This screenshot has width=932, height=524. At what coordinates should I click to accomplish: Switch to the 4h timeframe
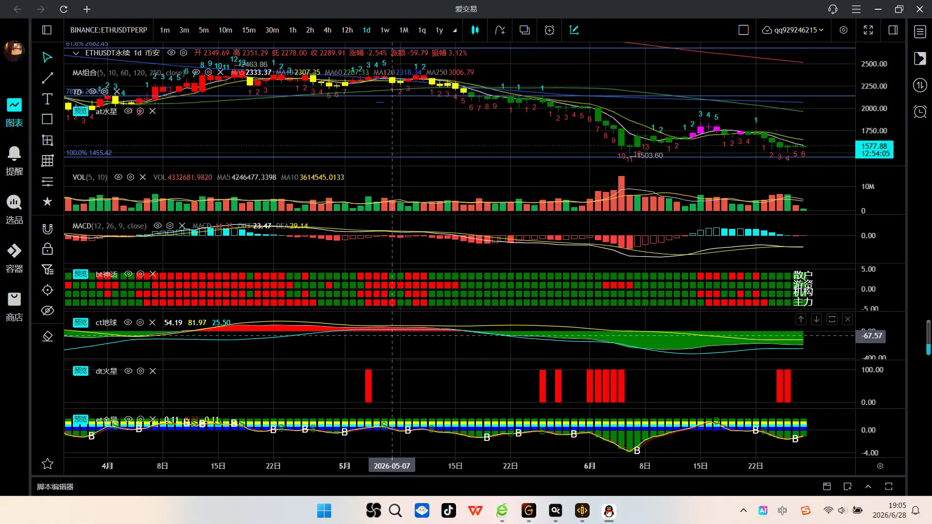pos(328,30)
